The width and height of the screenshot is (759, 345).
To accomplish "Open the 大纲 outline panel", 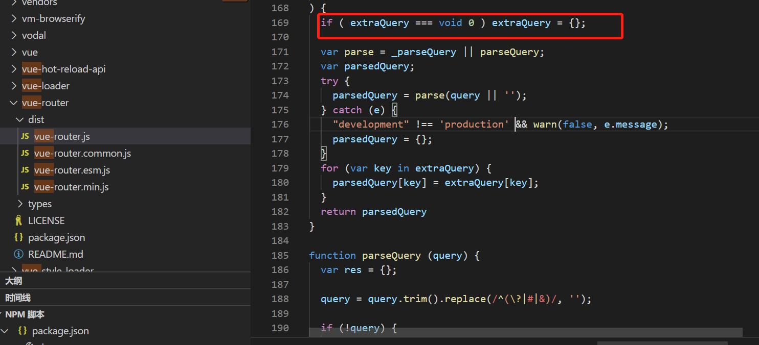I will pos(14,281).
